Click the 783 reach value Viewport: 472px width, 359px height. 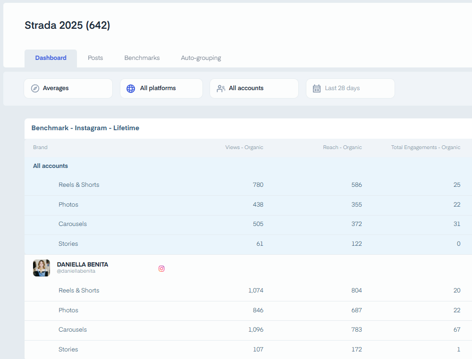point(357,329)
